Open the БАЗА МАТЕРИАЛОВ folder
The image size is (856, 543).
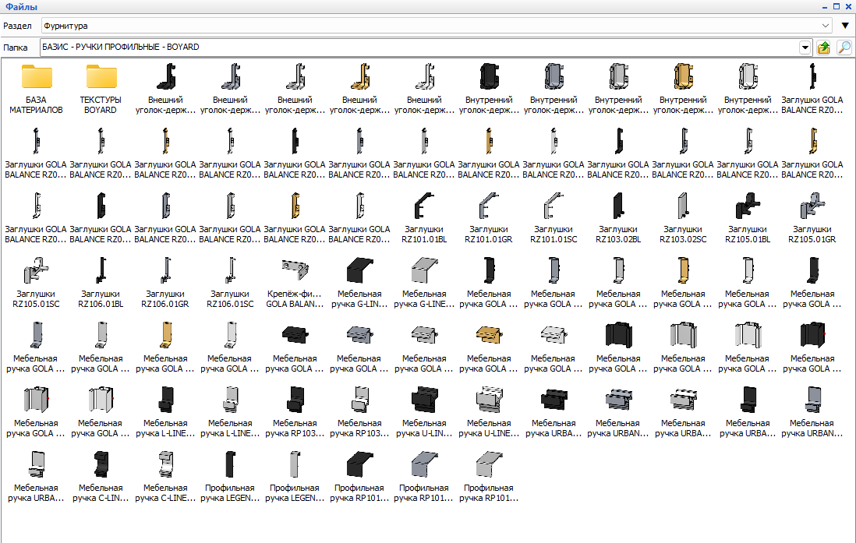36,90
